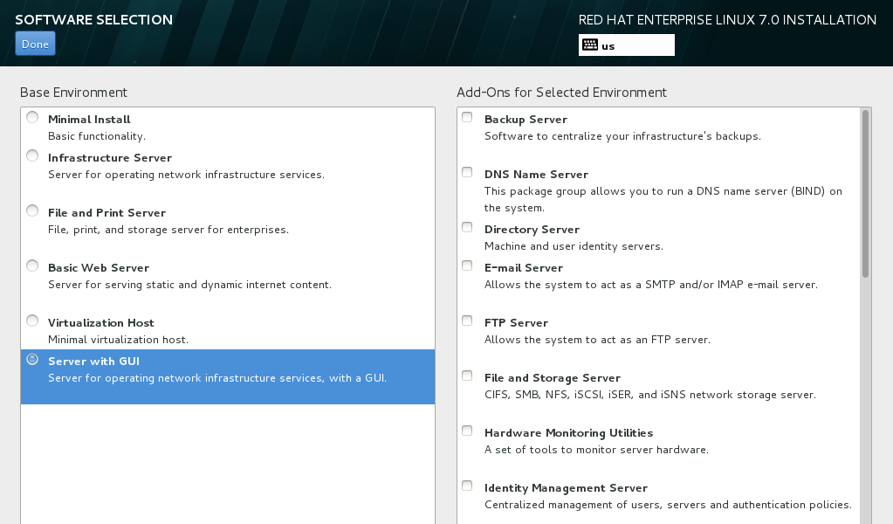Click "Software to centralize your infrastructure's backups."
Screen dimensions: 893x524
pyautogui.click(x=622, y=136)
